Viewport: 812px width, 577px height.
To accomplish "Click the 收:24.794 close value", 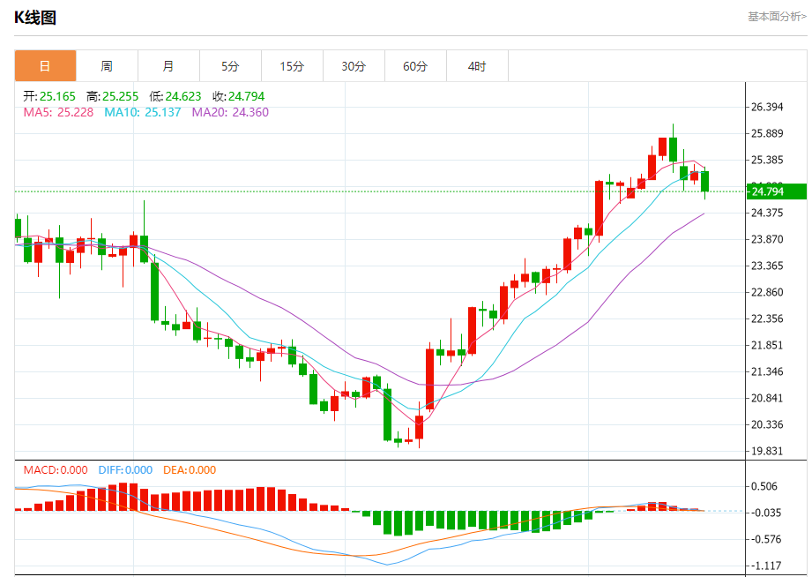I will pyautogui.click(x=238, y=96).
